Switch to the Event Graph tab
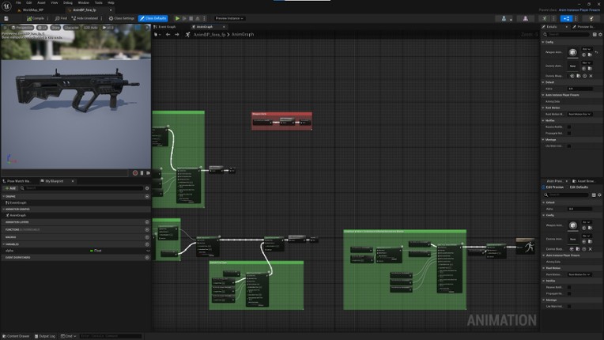The width and height of the screenshot is (604, 340). (x=167, y=26)
